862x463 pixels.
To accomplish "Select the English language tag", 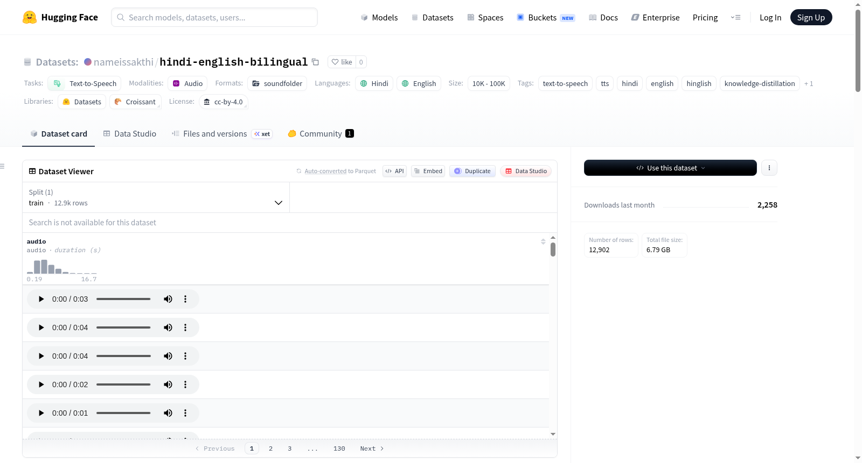I will point(419,83).
